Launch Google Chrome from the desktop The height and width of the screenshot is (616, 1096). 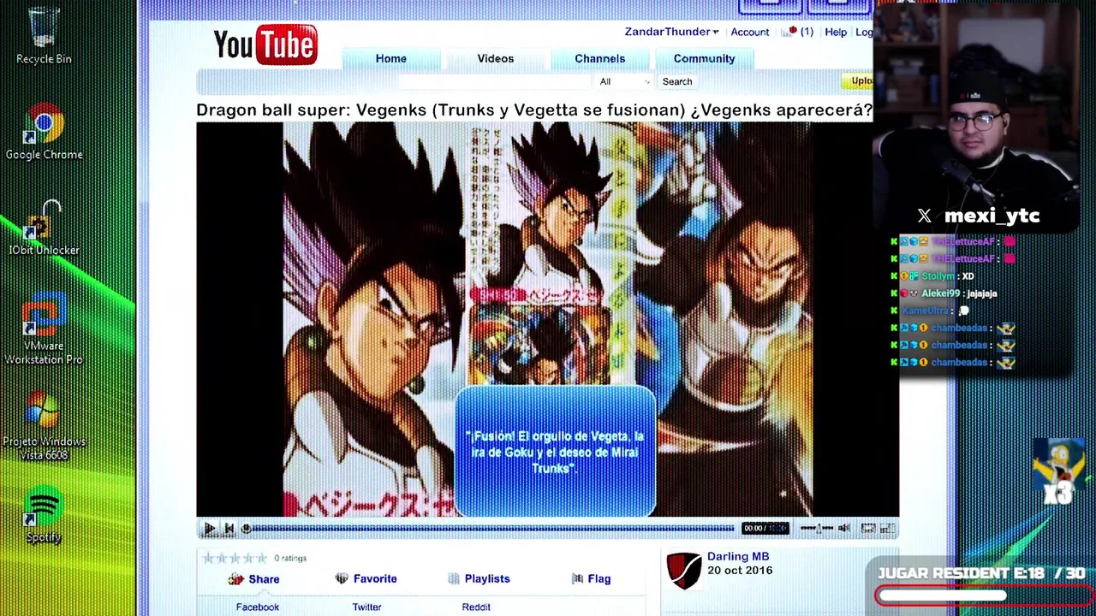pos(44,131)
